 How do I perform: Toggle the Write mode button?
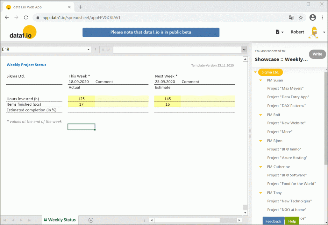pos(317,54)
